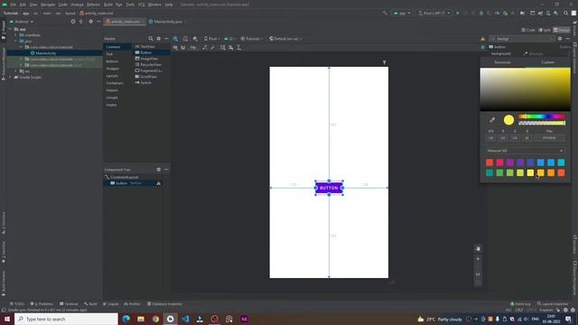The image size is (578, 325).
Task: Toggle view options eye icon in design toolbar
Action: [175, 48]
